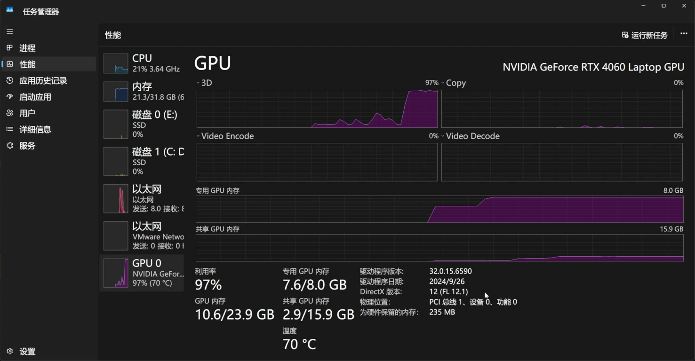695x361 pixels.
Task: Open the 进程 processes page icon
Action: [10, 48]
